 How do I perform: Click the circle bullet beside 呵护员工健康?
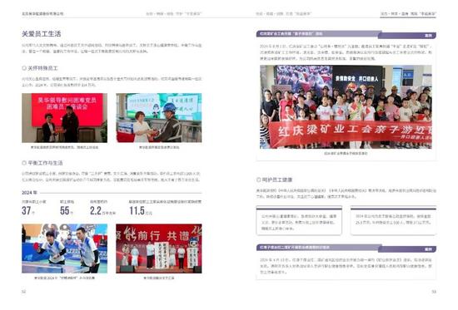[258, 180]
